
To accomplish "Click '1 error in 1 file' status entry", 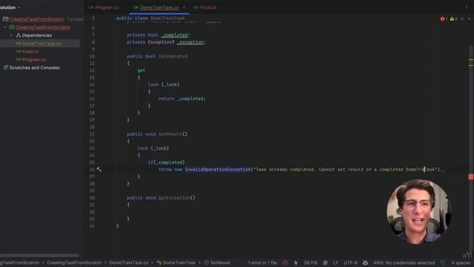I will [262, 263].
